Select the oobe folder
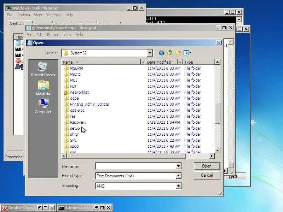Screen dimensions: 283x212 (74, 98)
